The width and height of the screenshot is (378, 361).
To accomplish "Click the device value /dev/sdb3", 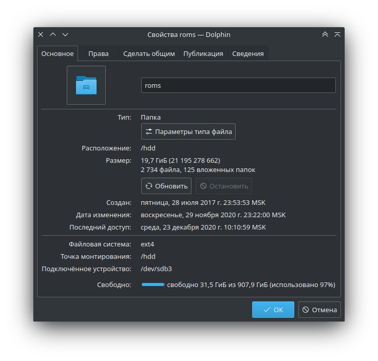I will click(156, 269).
